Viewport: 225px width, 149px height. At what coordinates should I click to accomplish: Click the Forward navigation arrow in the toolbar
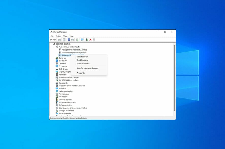pyautogui.click(x=55, y=40)
